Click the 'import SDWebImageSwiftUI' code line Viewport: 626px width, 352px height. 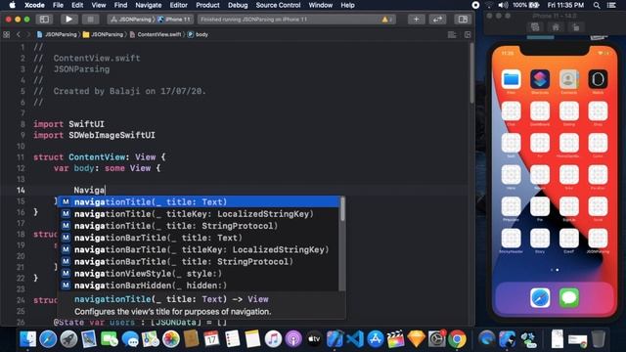(94, 135)
